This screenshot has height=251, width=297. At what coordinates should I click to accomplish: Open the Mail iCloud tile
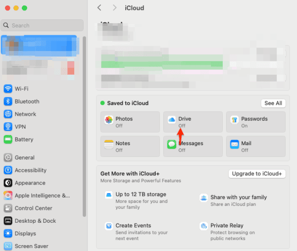coord(255,147)
